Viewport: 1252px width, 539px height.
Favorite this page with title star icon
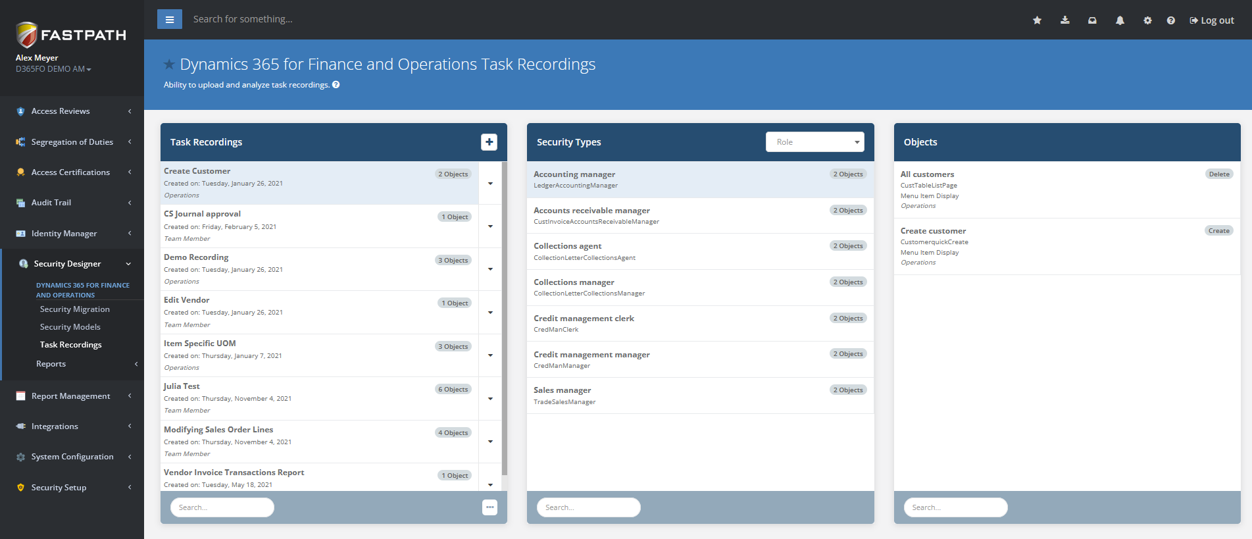[169, 64]
